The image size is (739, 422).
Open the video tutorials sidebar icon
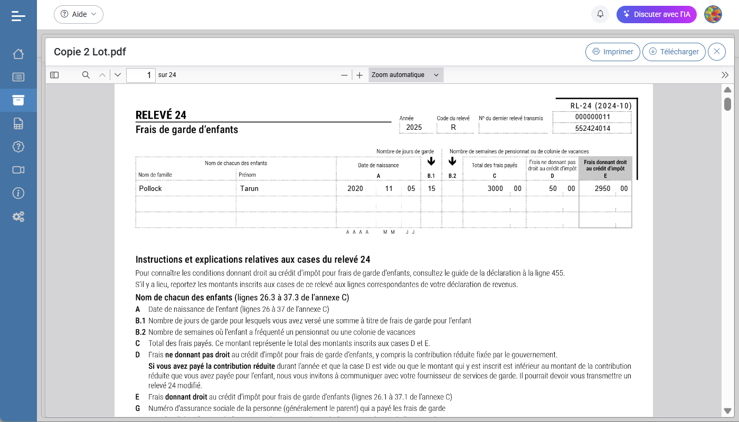click(18, 170)
